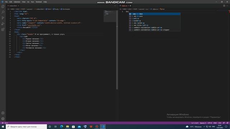
Task: Select ::-ms-backdrop suggestion
Action: (x=155, y=23)
